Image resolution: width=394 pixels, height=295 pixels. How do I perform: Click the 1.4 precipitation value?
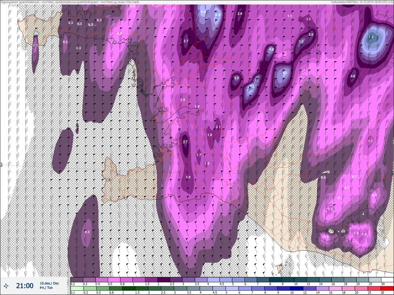click(x=197, y=106)
